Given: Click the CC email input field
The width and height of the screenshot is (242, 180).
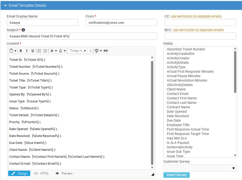Looking at the screenshot, I should click(200, 22).
